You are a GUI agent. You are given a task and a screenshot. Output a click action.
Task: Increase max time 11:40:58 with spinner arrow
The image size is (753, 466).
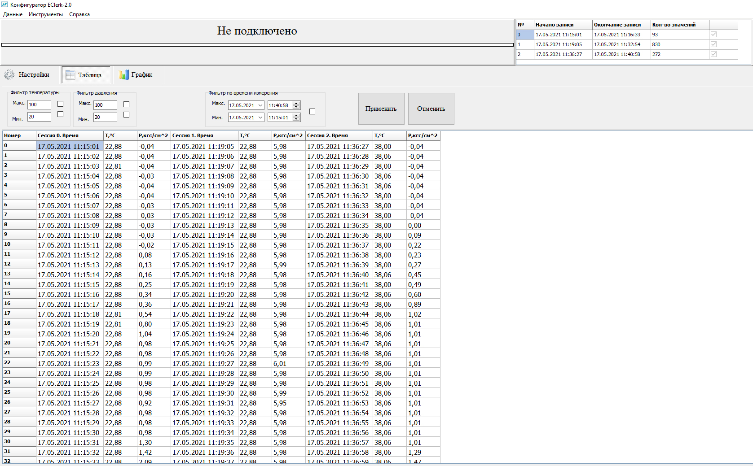coord(296,104)
